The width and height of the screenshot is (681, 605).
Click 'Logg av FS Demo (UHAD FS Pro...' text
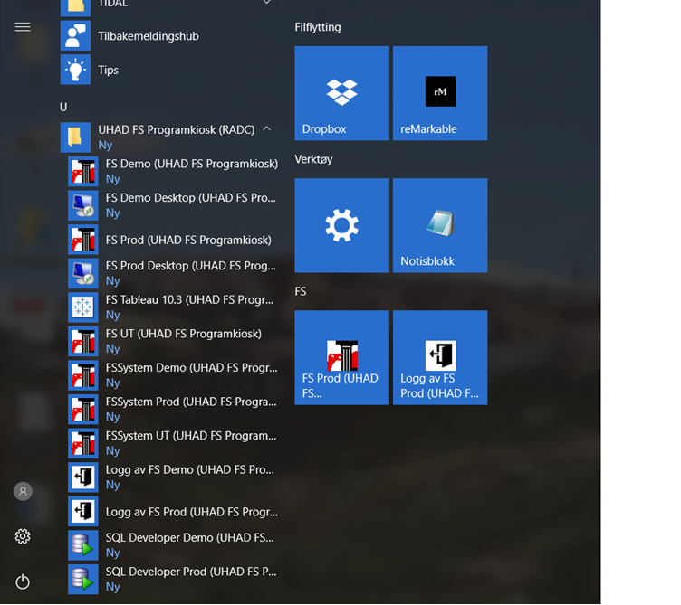click(190, 469)
